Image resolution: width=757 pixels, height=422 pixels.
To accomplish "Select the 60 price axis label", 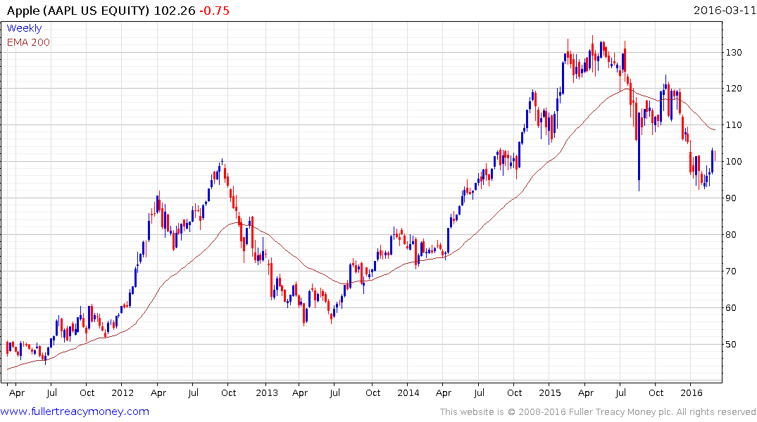I will click(731, 307).
